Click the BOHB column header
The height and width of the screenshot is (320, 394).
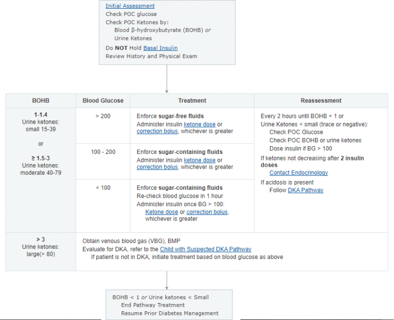coord(41,101)
